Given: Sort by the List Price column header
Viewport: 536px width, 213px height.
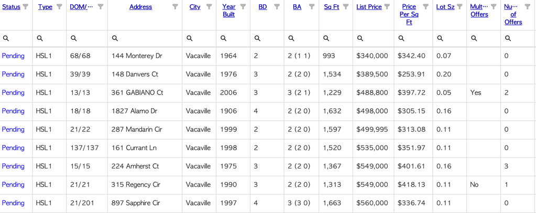Looking at the screenshot, I should [369, 7].
